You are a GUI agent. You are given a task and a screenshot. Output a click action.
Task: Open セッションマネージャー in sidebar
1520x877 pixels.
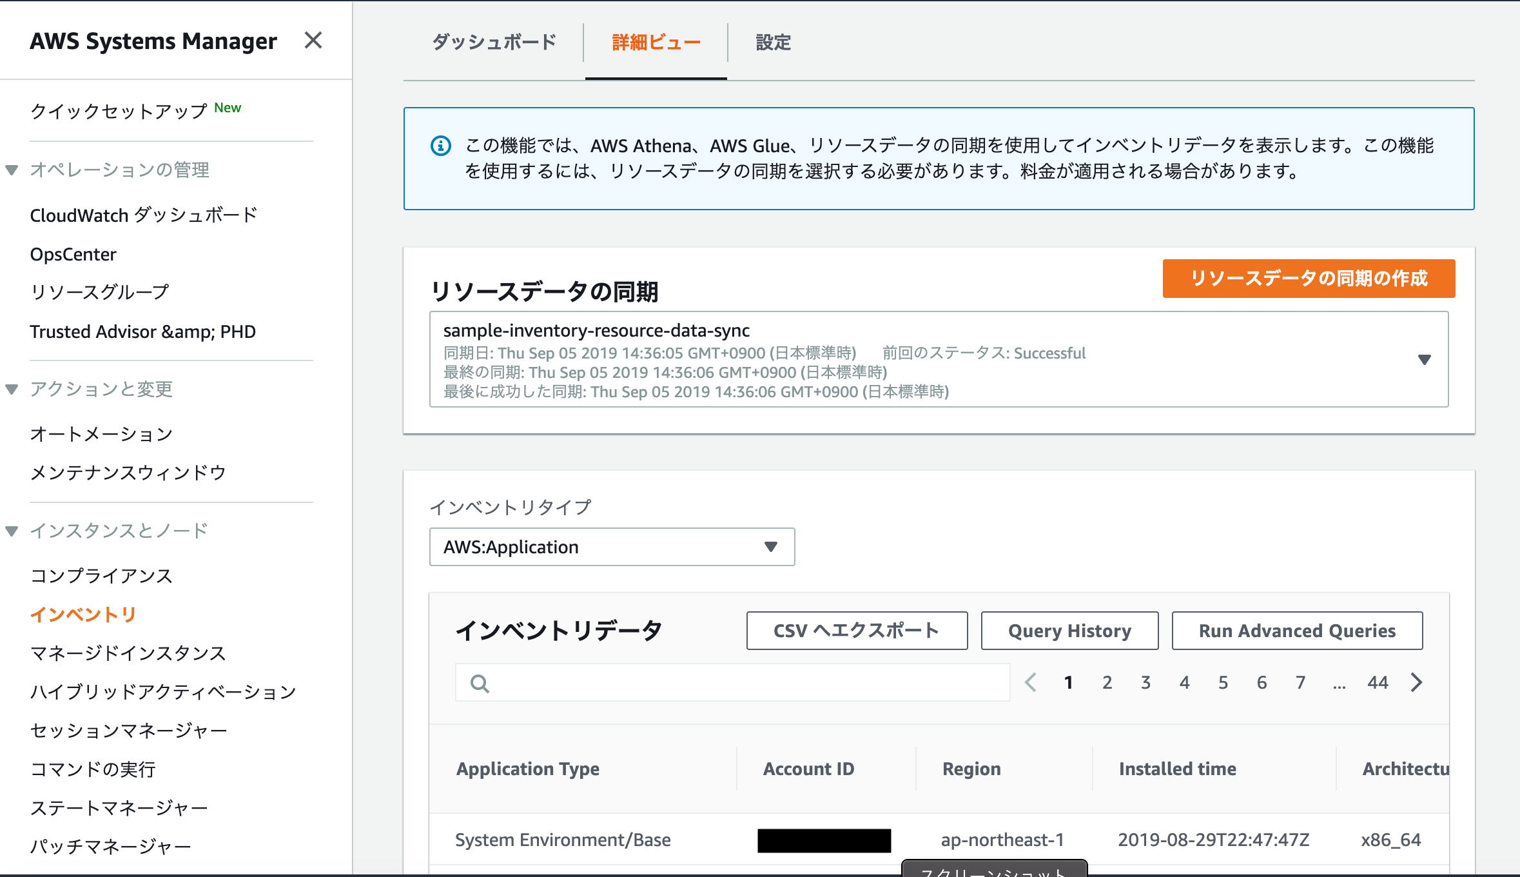(x=128, y=731)
